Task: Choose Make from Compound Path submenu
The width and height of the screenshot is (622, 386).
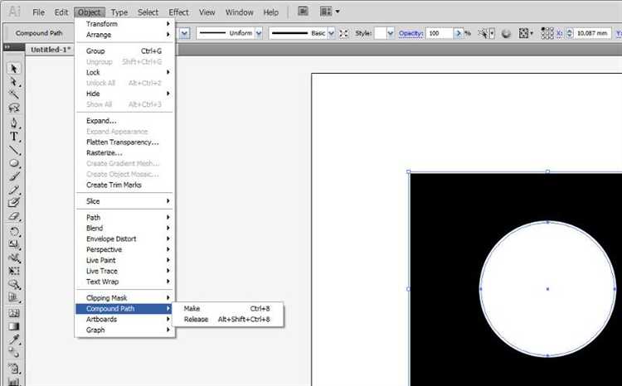Action: (228, 308)
